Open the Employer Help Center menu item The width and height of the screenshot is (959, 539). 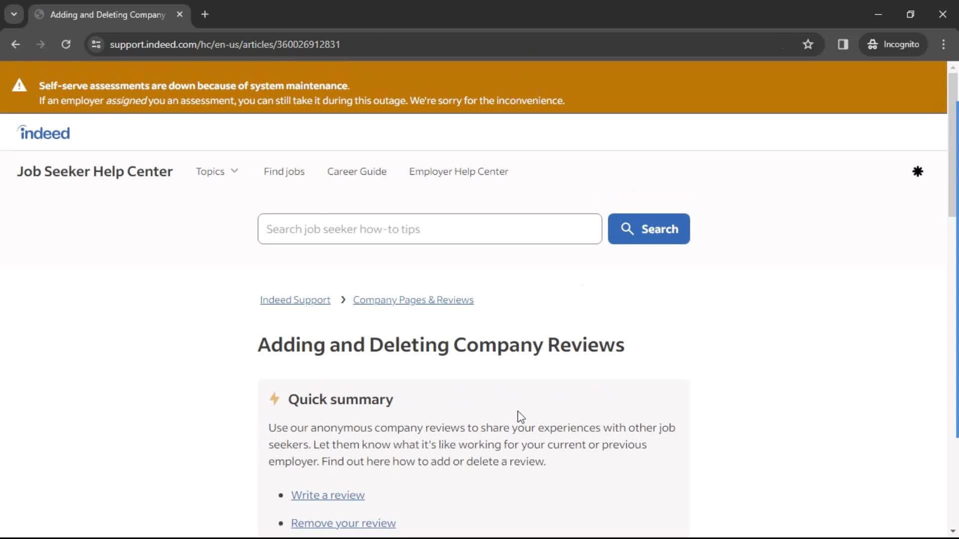tap(459, 171)
